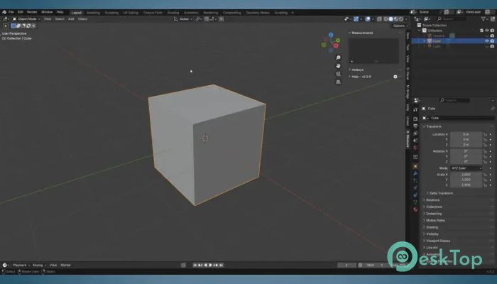This screenshot has width=497, height=284.
Task: Open the Modifiers wrench tab
Action: click(x=415, y=173)
